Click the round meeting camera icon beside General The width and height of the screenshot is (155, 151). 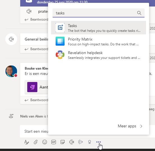[11, 39]
